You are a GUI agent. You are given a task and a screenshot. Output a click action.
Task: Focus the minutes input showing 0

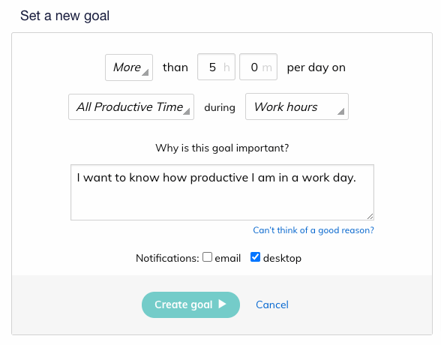[x=258, y=67]
